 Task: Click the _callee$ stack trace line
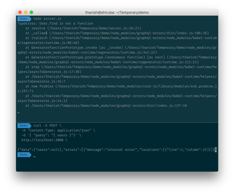tap(117, 33)
